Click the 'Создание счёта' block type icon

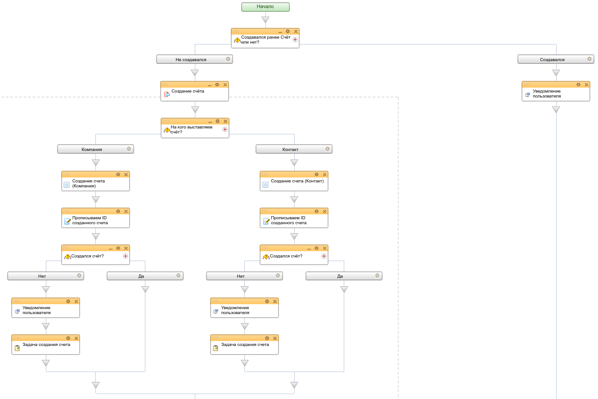[x=167, y=94]
